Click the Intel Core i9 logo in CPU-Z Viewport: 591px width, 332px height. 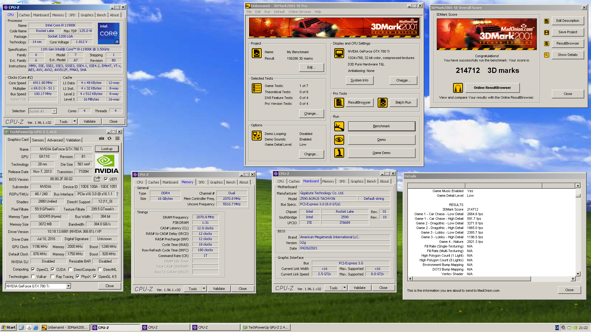108,34
